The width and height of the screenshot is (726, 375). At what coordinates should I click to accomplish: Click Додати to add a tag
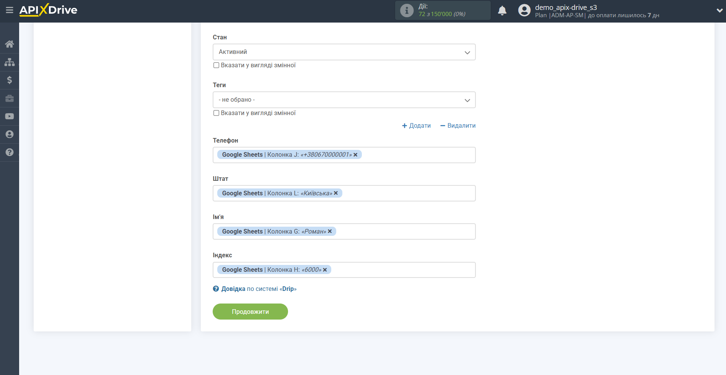416,126
